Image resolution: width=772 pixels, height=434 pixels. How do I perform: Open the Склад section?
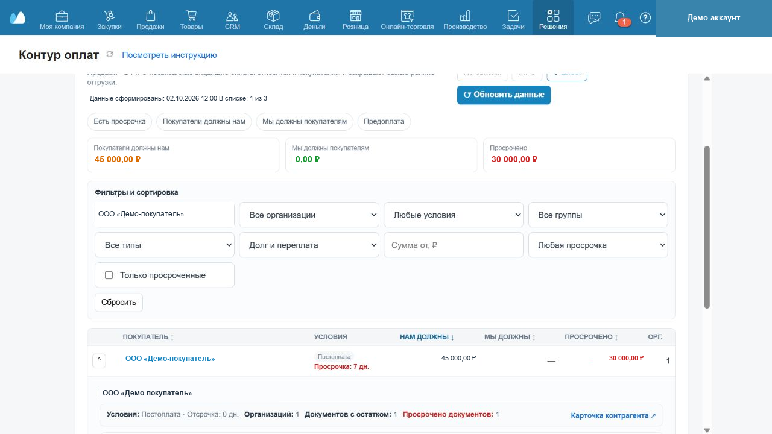[273, 18]
